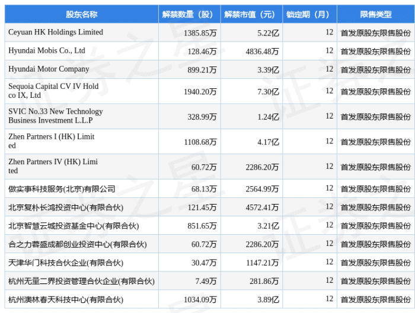Screen dimensions: 415x313
Task: Click lock period 12 in Hyundai Motor row
Action: 329,69
